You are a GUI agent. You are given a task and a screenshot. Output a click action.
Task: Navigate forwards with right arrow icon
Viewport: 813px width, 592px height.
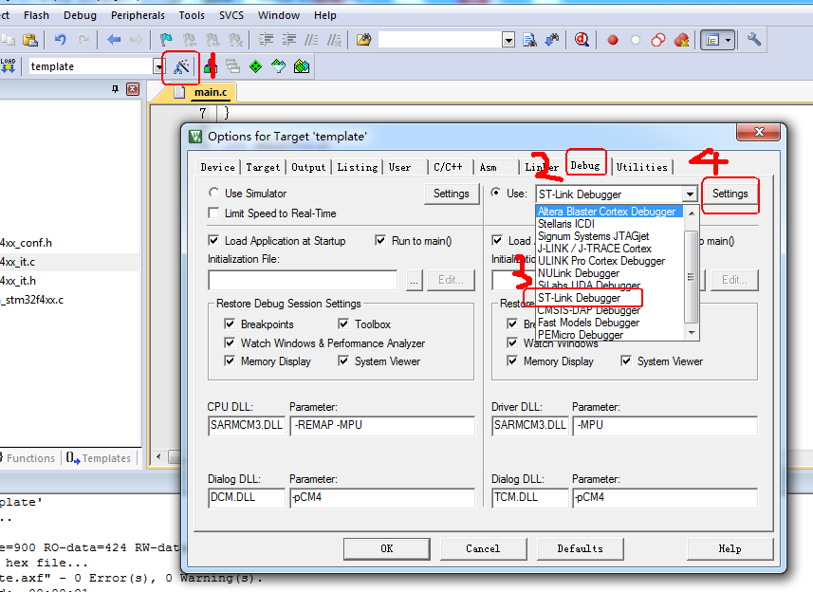point(137,40)
